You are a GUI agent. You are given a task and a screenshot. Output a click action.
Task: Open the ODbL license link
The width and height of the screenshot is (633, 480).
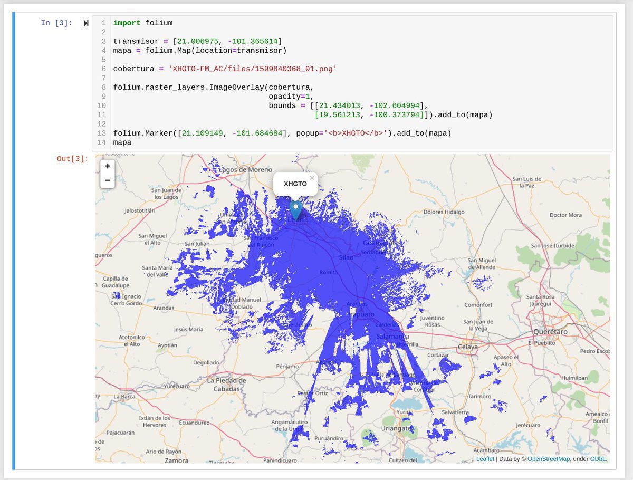(598, 459)
